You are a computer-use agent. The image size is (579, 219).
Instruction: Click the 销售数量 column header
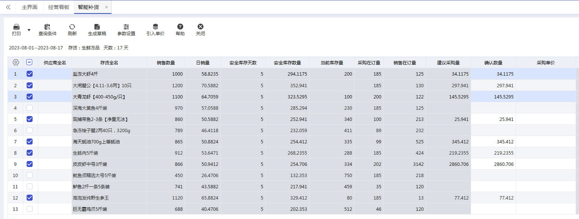(166, 63)
